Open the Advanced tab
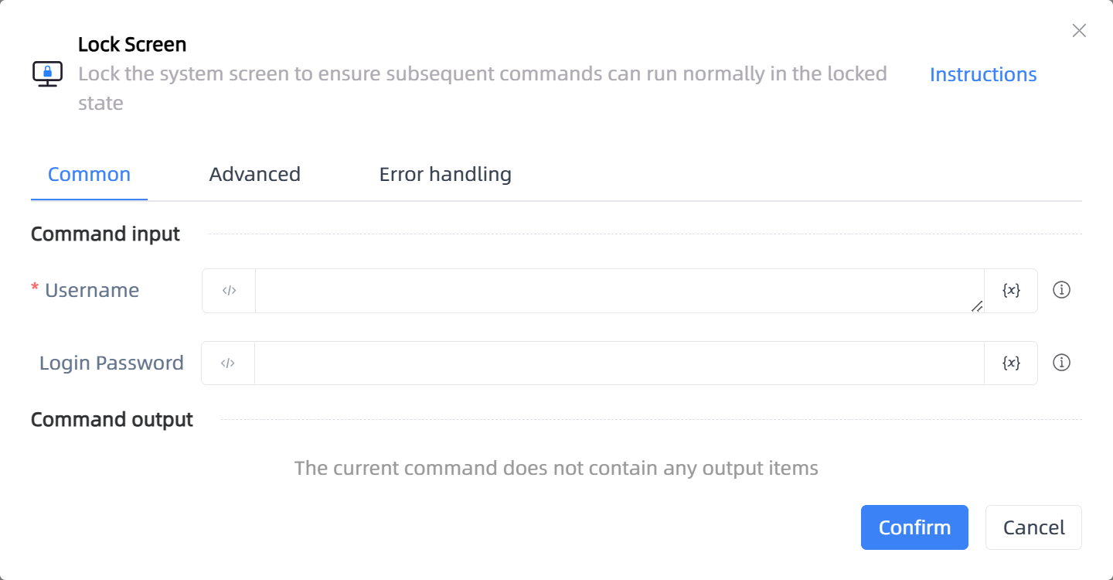 point(254,174)
